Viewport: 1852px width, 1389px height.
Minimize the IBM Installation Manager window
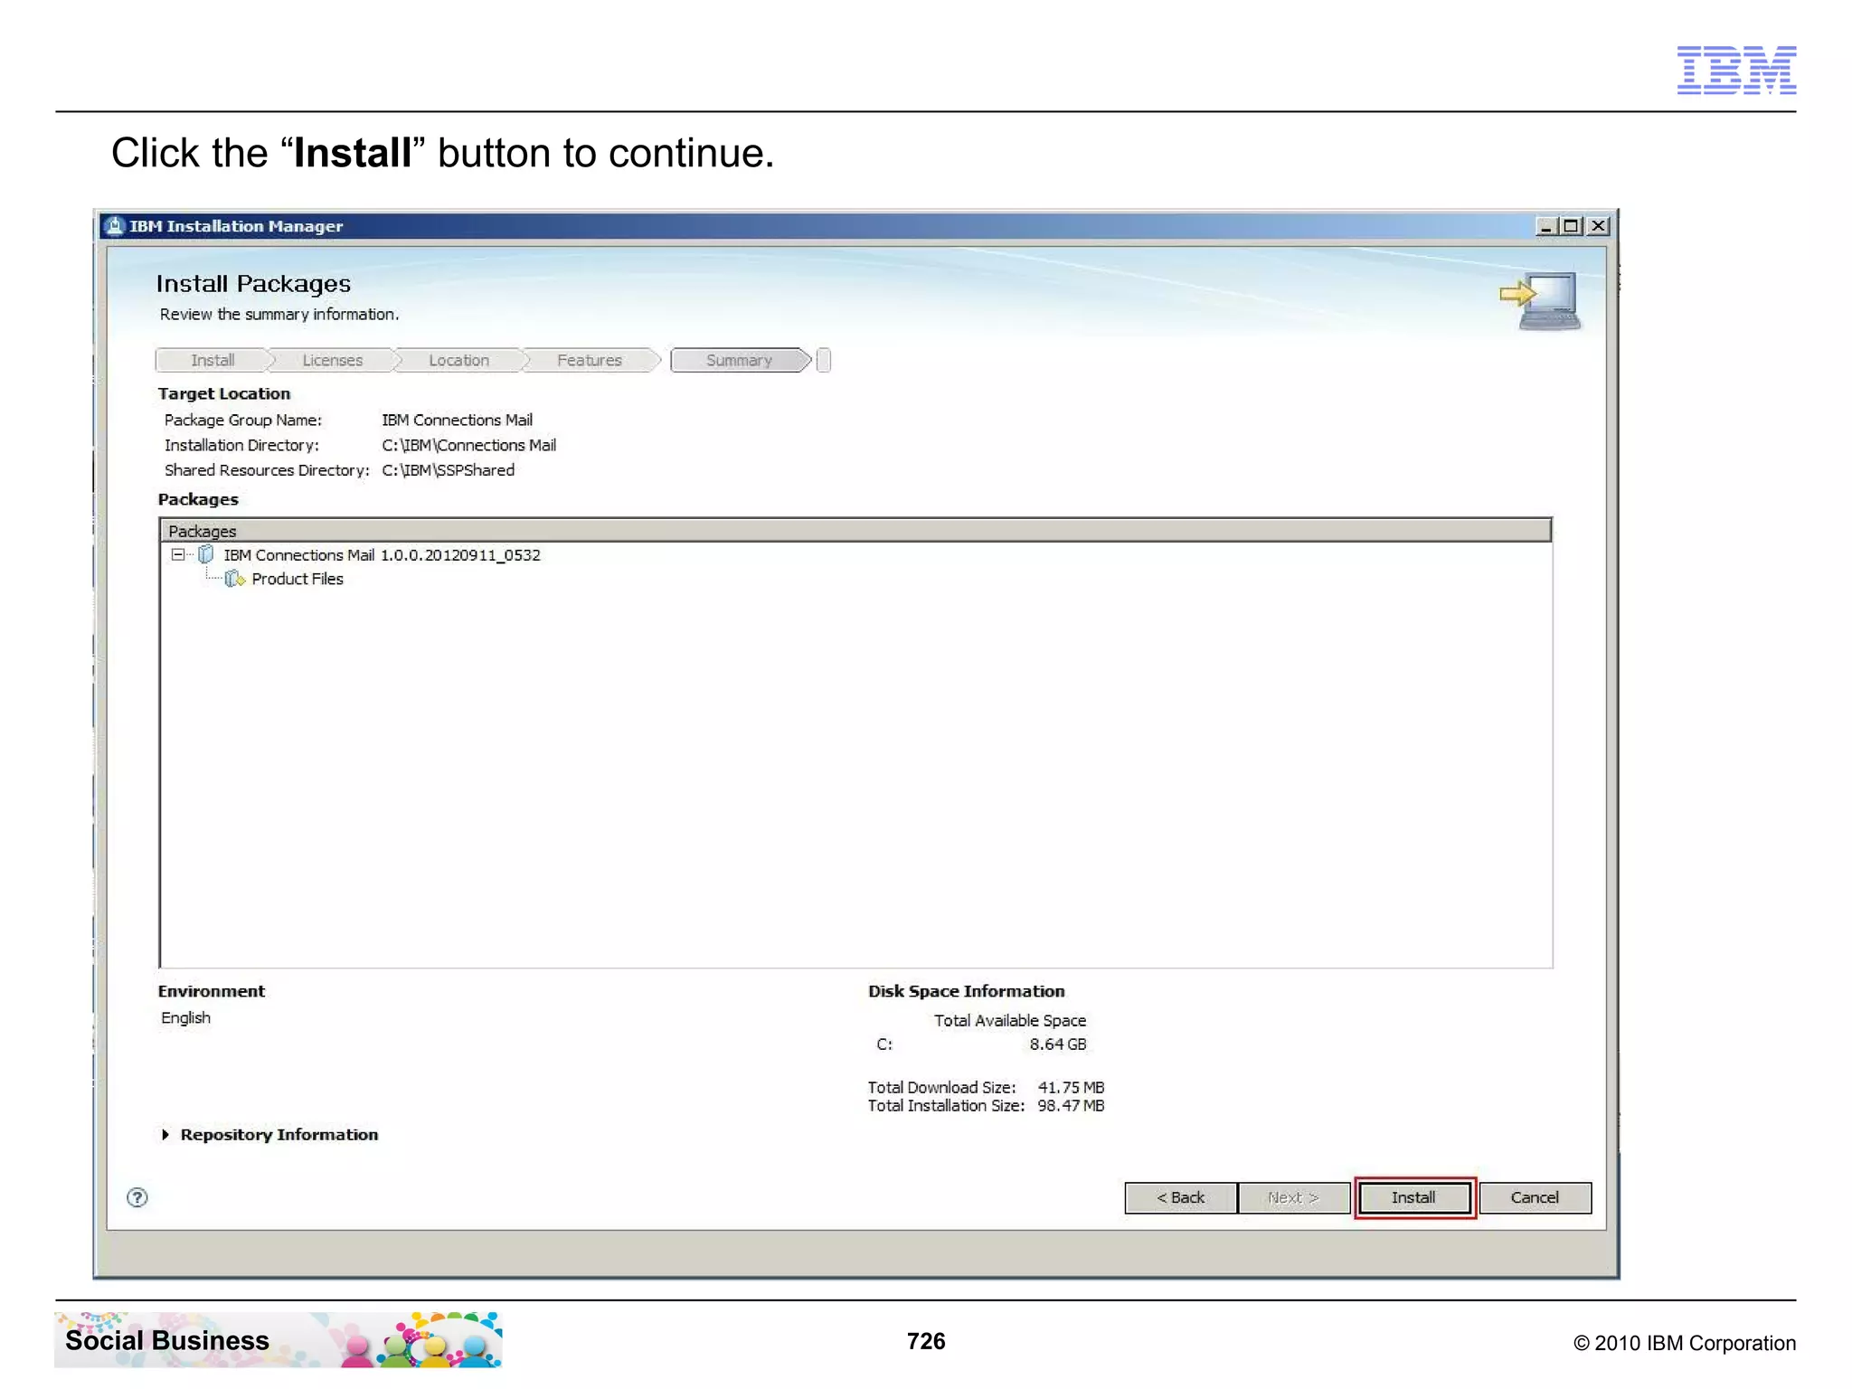point(1545,226)
